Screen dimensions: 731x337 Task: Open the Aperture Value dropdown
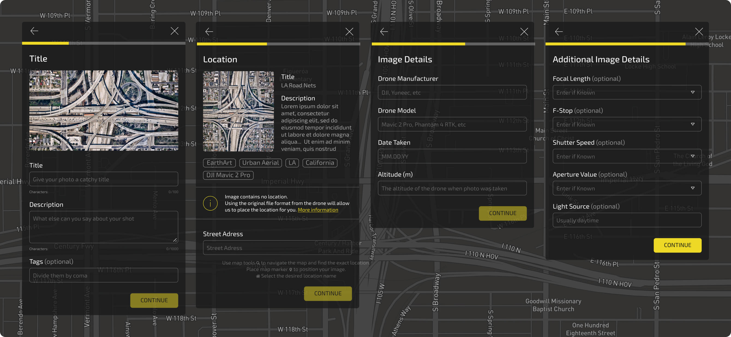point(693,188)
